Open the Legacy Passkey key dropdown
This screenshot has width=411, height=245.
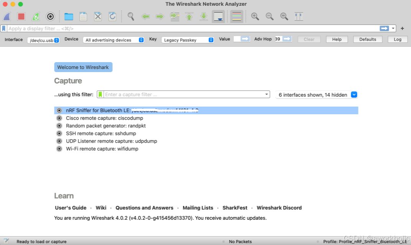tap(188, 40)
